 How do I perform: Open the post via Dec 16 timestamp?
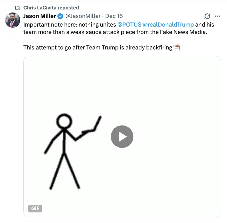(x=114, y=16)
